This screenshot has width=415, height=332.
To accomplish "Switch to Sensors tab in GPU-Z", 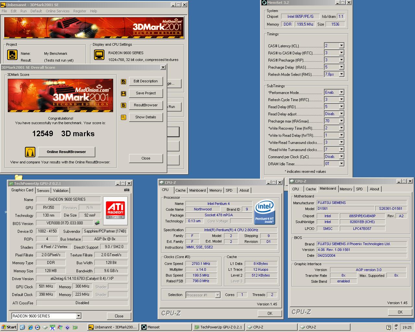I will [43, 191].
